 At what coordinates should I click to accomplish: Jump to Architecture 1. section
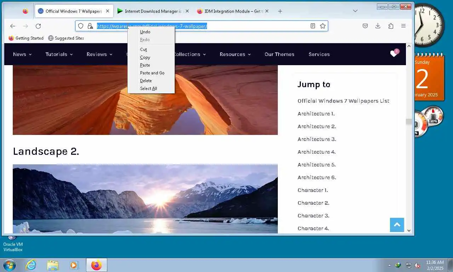point(316,114)
